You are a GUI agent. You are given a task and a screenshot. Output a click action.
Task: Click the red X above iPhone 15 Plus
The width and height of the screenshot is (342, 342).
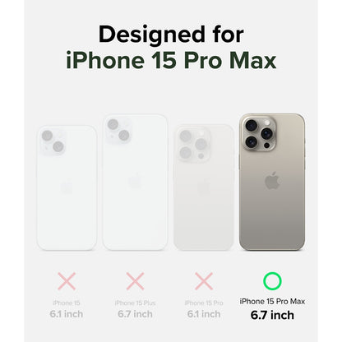135,281
